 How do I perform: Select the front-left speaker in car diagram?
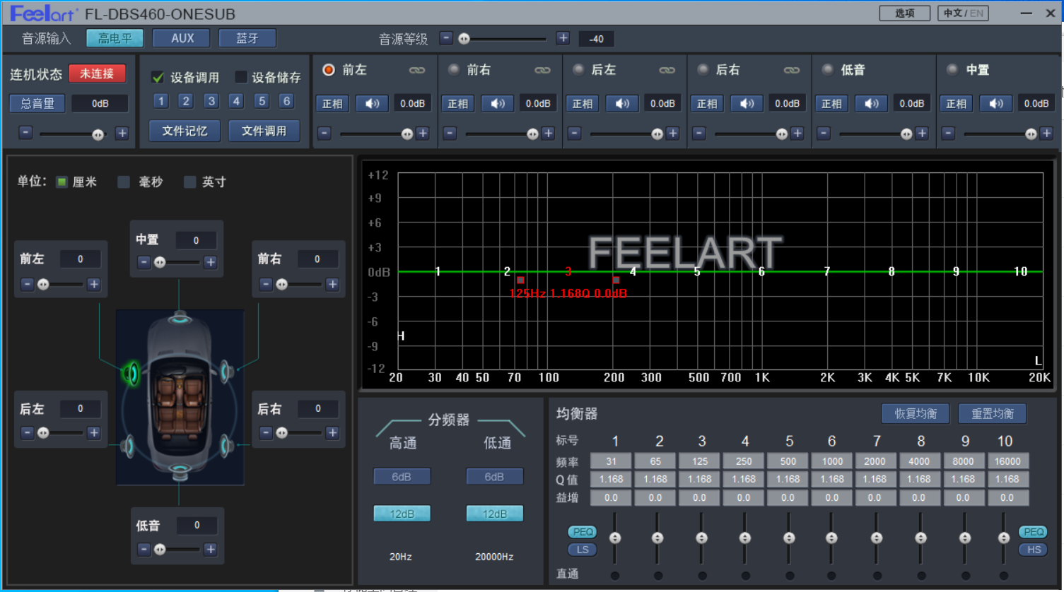(x=131, y=372)
